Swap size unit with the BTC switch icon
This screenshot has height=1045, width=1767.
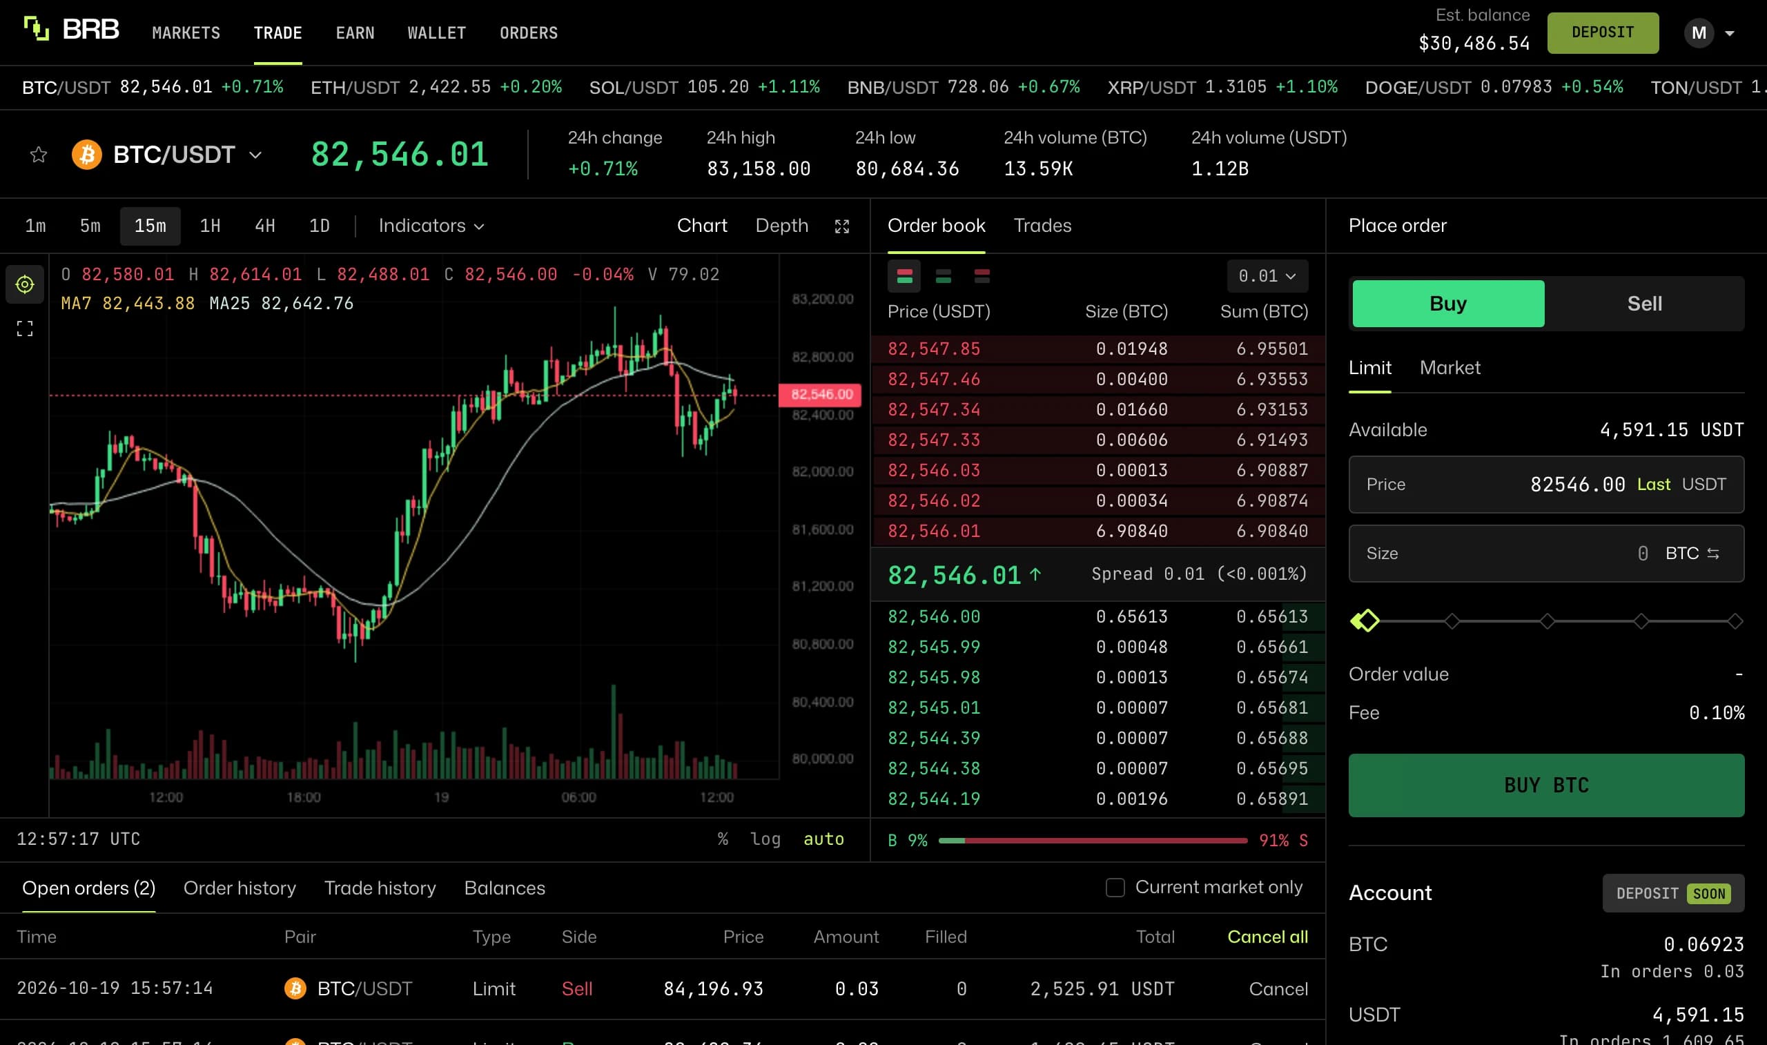[1713, 554]
